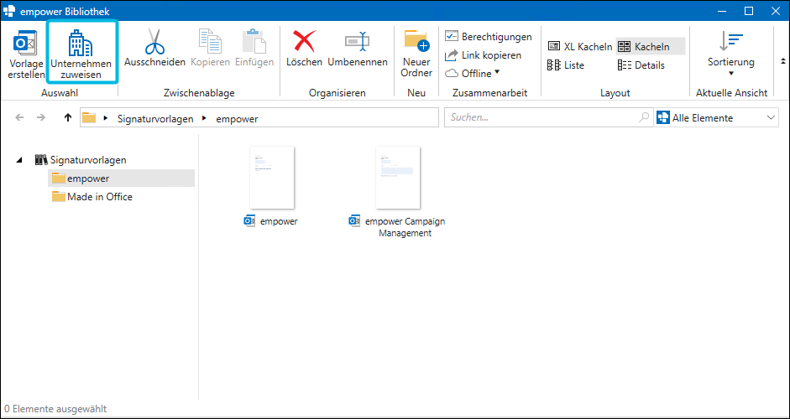The image size is (790, 419).
Task: Navigate up one folder level
Action: point(68,117)
